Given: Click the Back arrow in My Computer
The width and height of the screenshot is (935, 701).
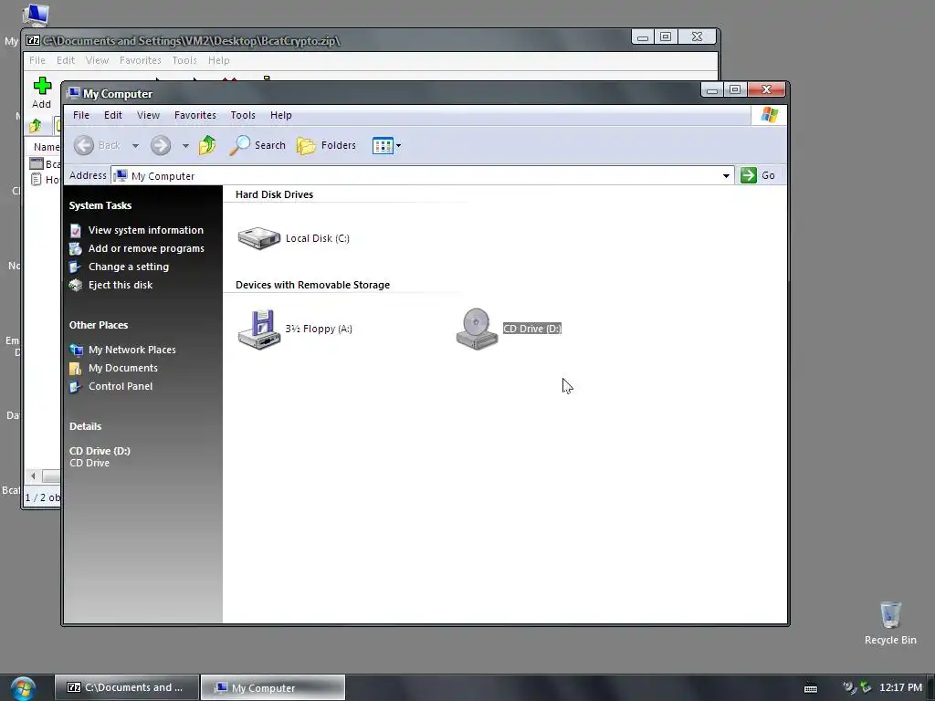Looking at the screenshot, I should 84,145.
